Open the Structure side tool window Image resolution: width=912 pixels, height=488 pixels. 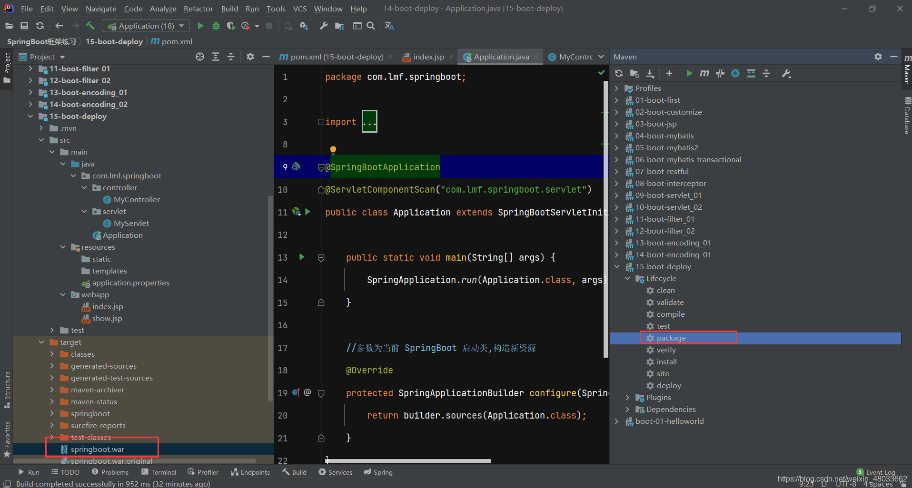point(7,390)
